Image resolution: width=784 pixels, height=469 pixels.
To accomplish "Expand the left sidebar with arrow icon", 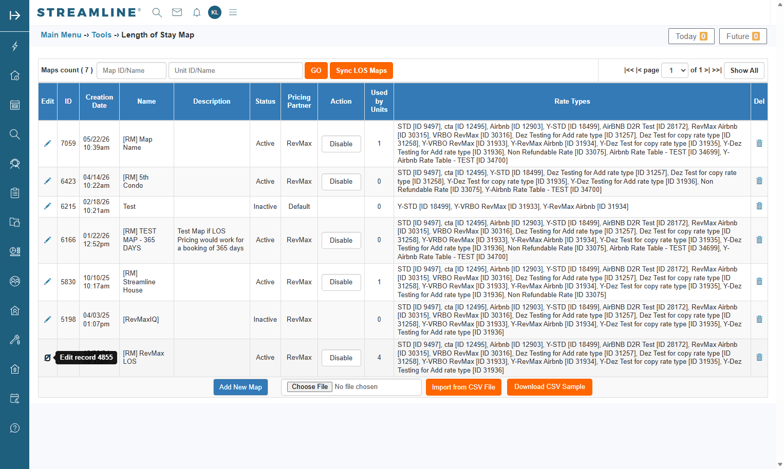I will 15,15.
